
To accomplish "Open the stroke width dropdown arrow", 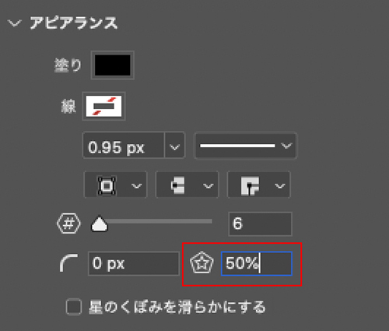I will point(174,145).
